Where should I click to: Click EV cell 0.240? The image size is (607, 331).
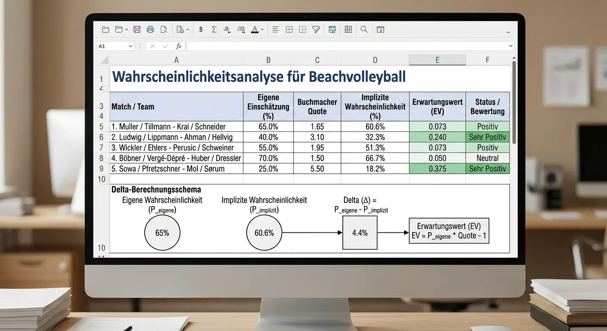pyautogui.click(x=437, y=137)
